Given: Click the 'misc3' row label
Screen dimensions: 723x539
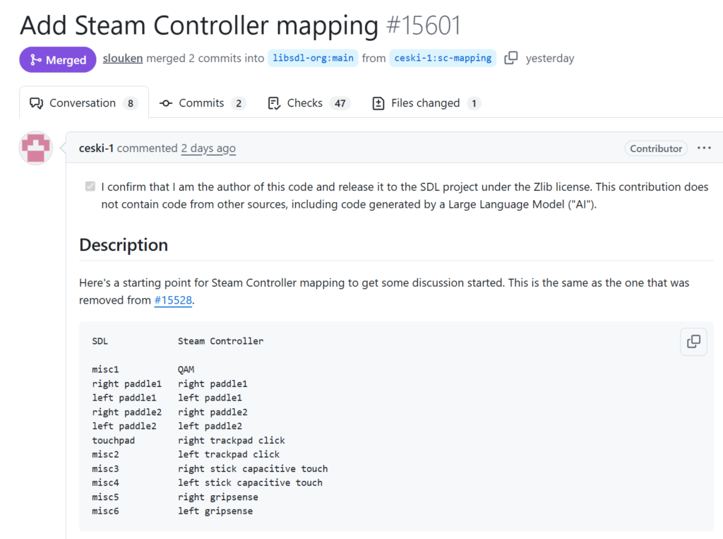Looking at the screenshot, I should tap(105, 468).
